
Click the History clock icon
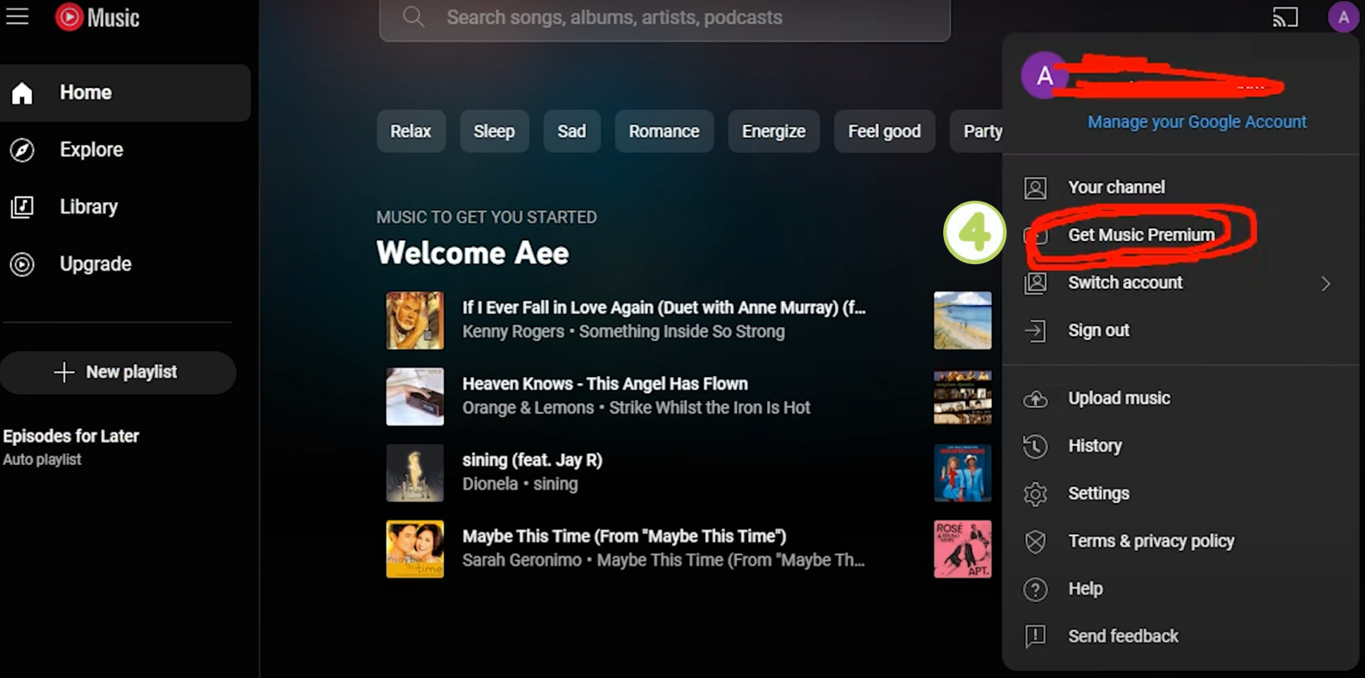point(1035,446)
